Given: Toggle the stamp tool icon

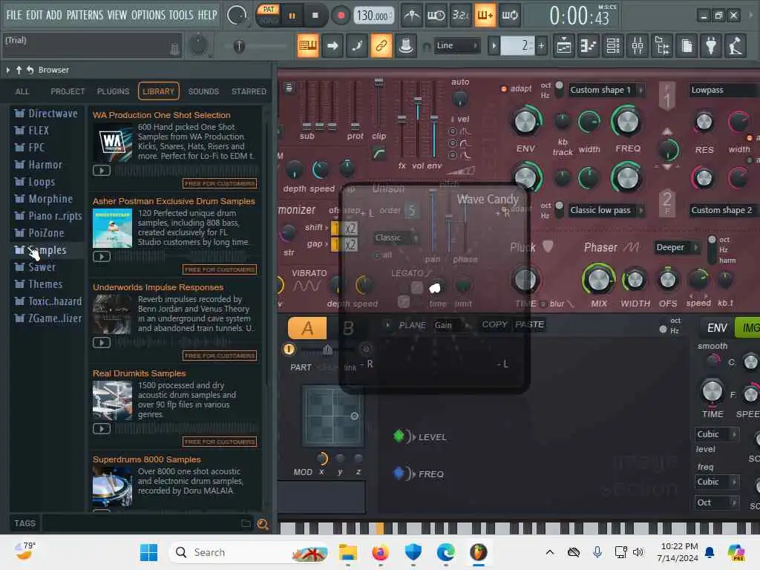Looking at the screenshot, I should 406,46.
